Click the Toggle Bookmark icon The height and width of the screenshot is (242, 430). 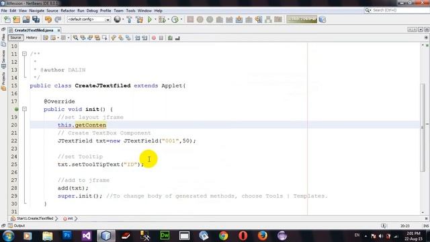point(128,38)
